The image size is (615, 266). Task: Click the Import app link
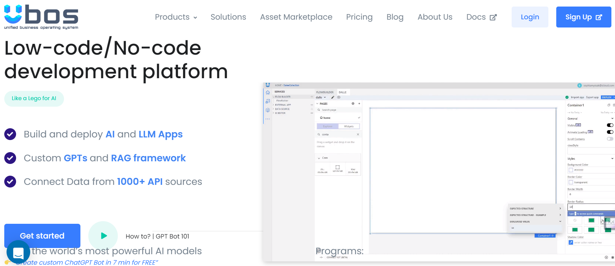[577, 97]
